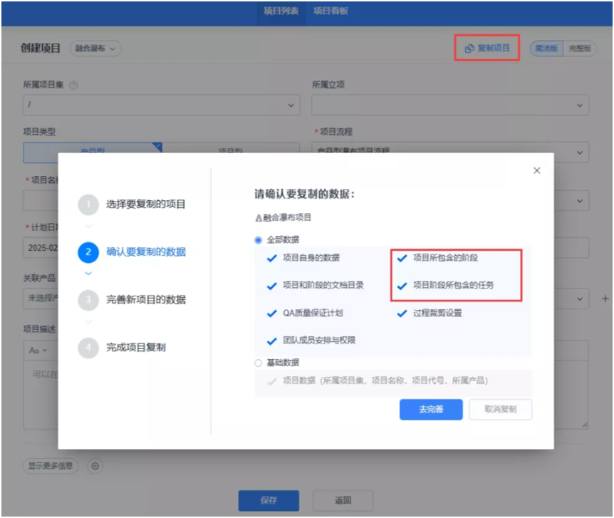The height and width of the screenshot is (518, 614).
Task: Click the 取消复制 button
Action: point(501,410)
